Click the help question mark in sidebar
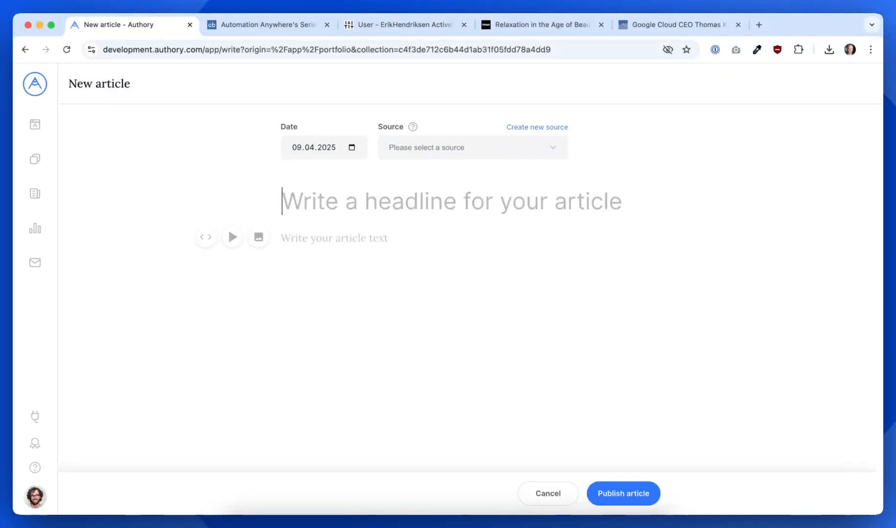This screenshot has height=528, width=896. point(35,467)
